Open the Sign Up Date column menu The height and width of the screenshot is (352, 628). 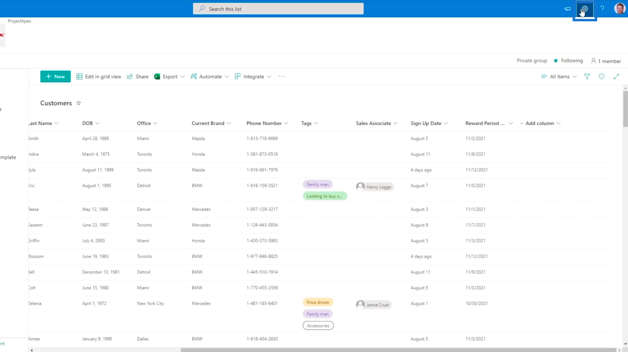click(429, 123)
